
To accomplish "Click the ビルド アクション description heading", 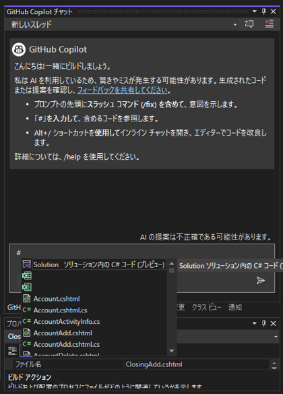I will tap(30, 377).
